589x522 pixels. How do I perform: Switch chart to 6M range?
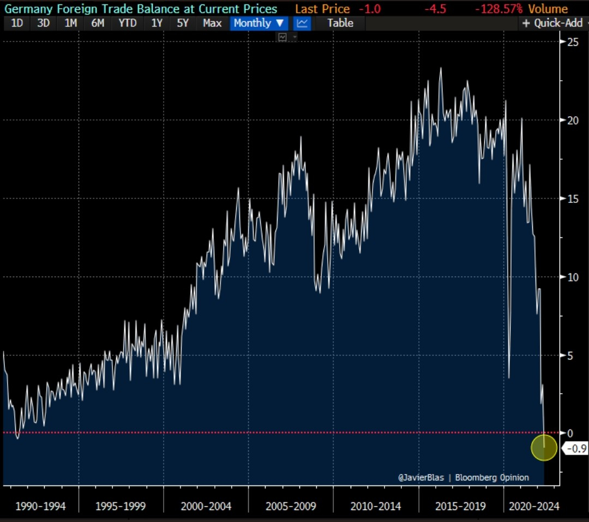click(x=98, y=23)
